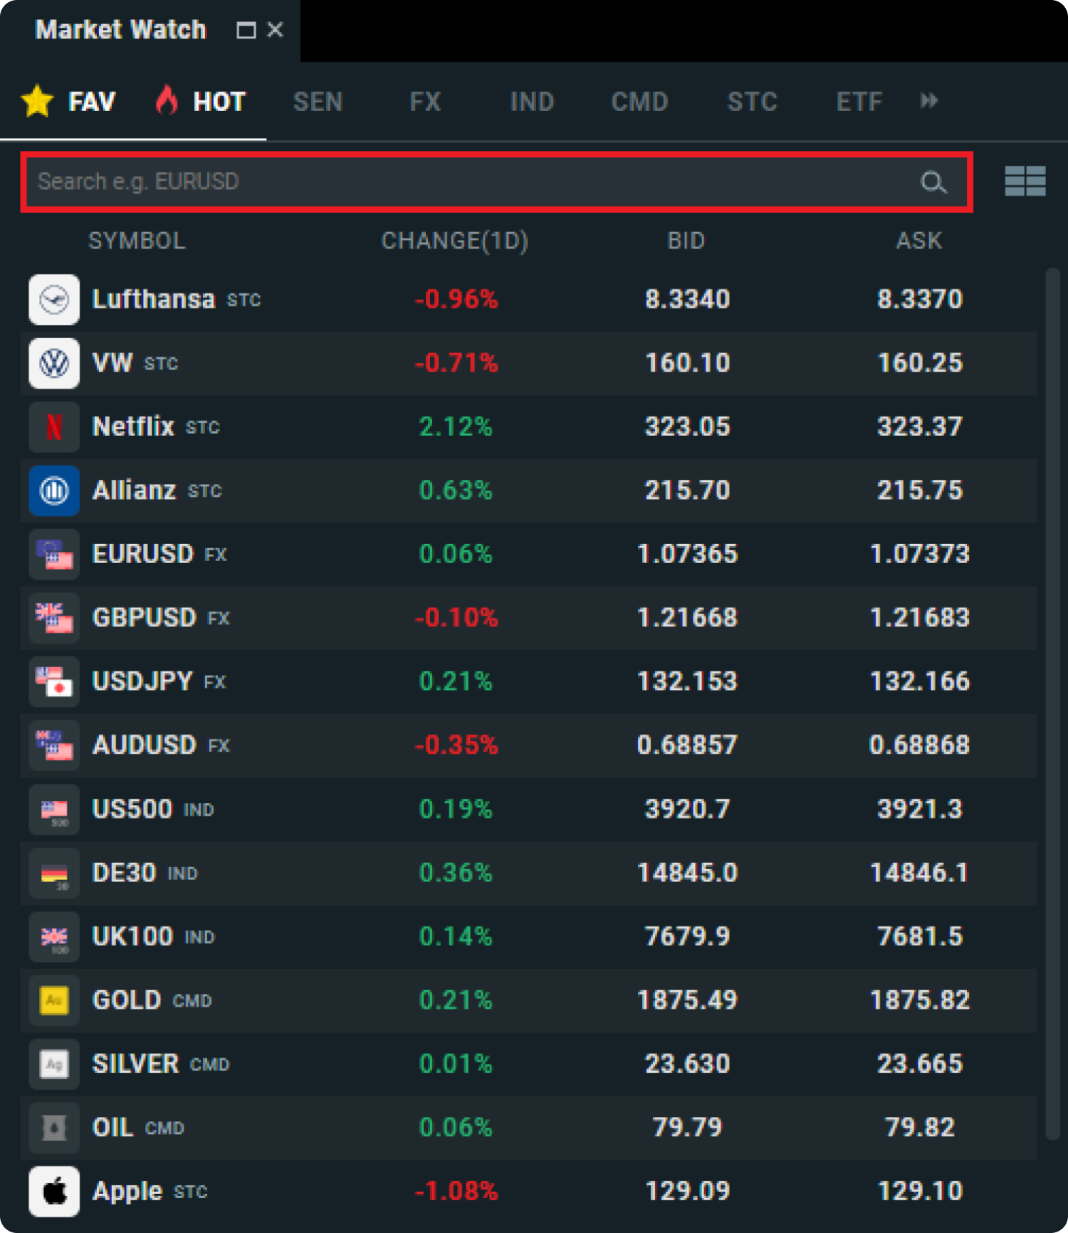
Task: Open the FAV tab
Action: coord(68,101)
